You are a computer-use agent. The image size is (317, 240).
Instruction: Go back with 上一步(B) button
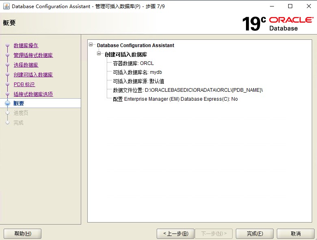175,234
